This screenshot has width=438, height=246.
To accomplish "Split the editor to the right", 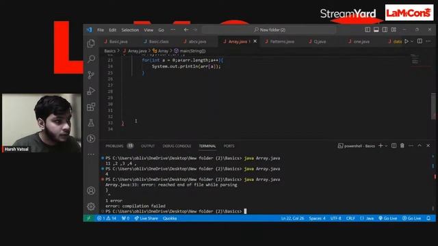I will pos(420,41).
